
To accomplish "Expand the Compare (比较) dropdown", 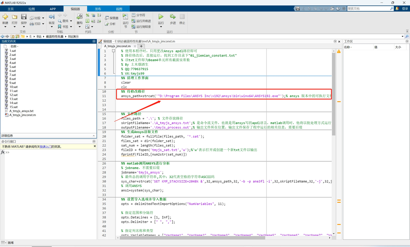I will click(43, 18).
